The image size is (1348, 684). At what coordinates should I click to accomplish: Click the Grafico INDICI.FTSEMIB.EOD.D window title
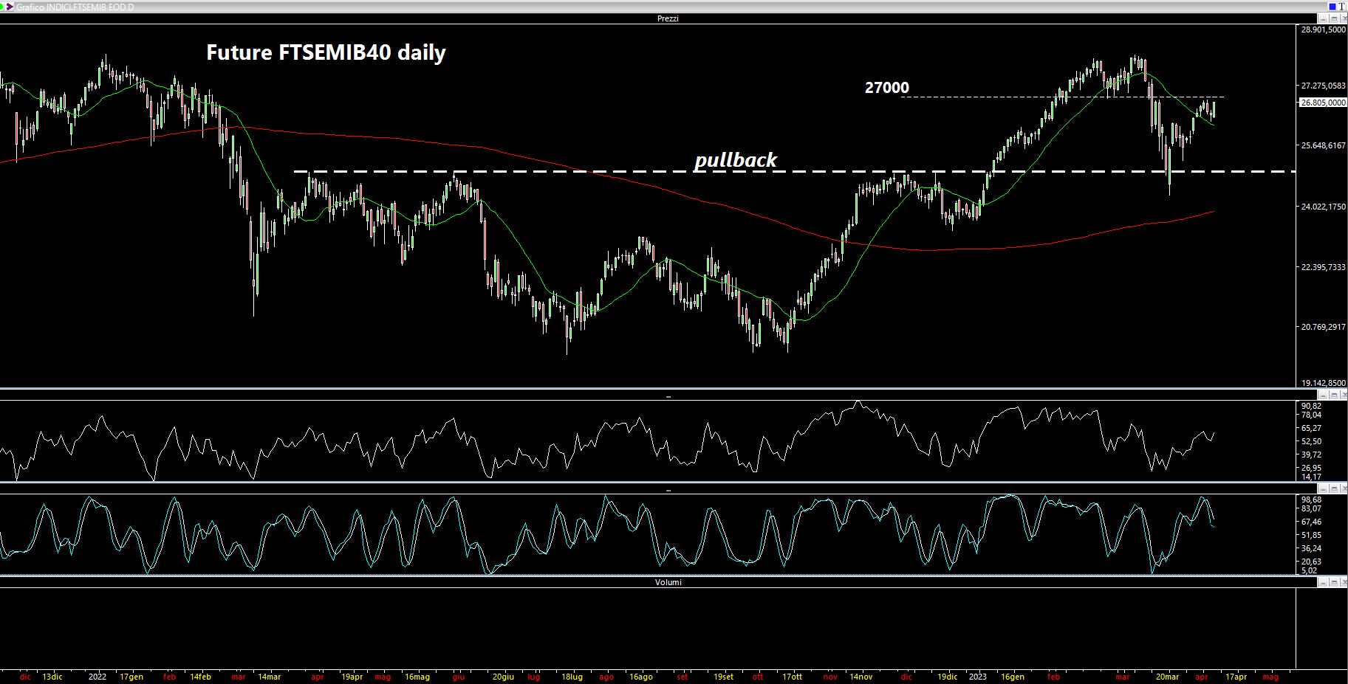pos(75,7)
